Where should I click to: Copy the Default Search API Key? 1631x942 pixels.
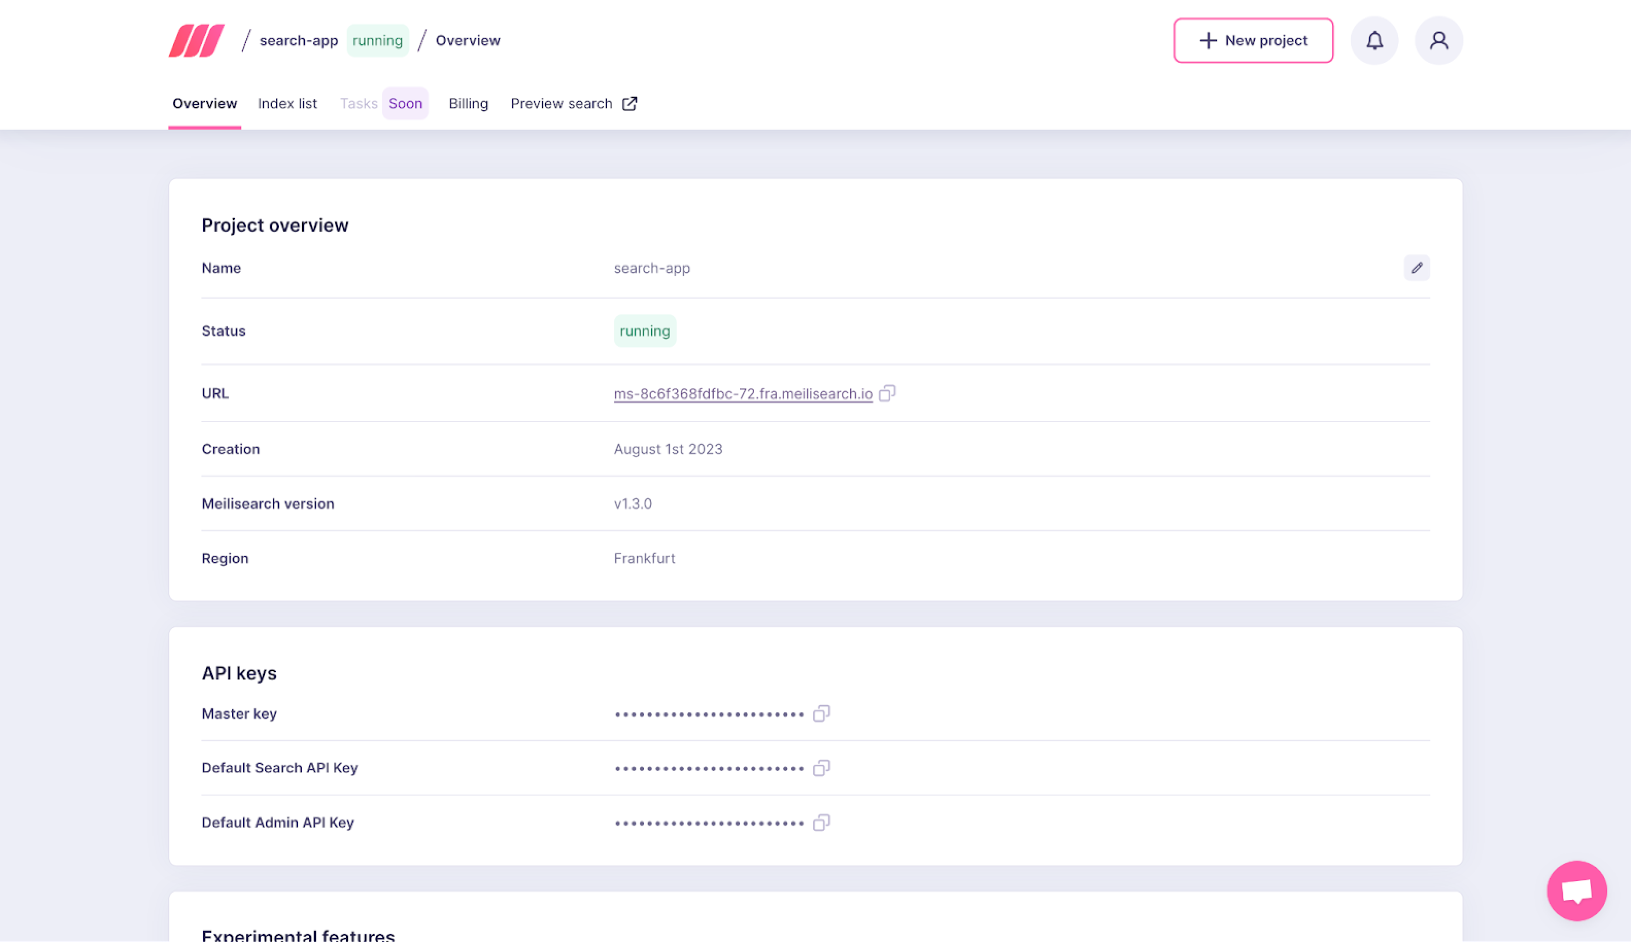point(821,768)
